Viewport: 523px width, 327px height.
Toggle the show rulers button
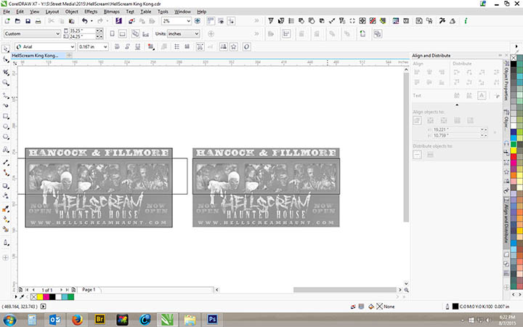tap(211, 21)
